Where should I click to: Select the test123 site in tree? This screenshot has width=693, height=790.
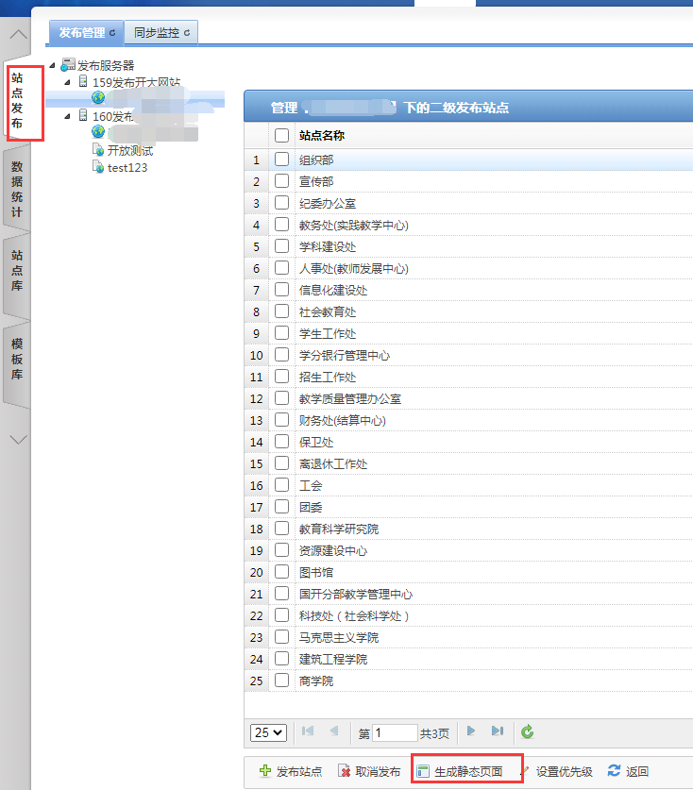[x=127, y=167]
